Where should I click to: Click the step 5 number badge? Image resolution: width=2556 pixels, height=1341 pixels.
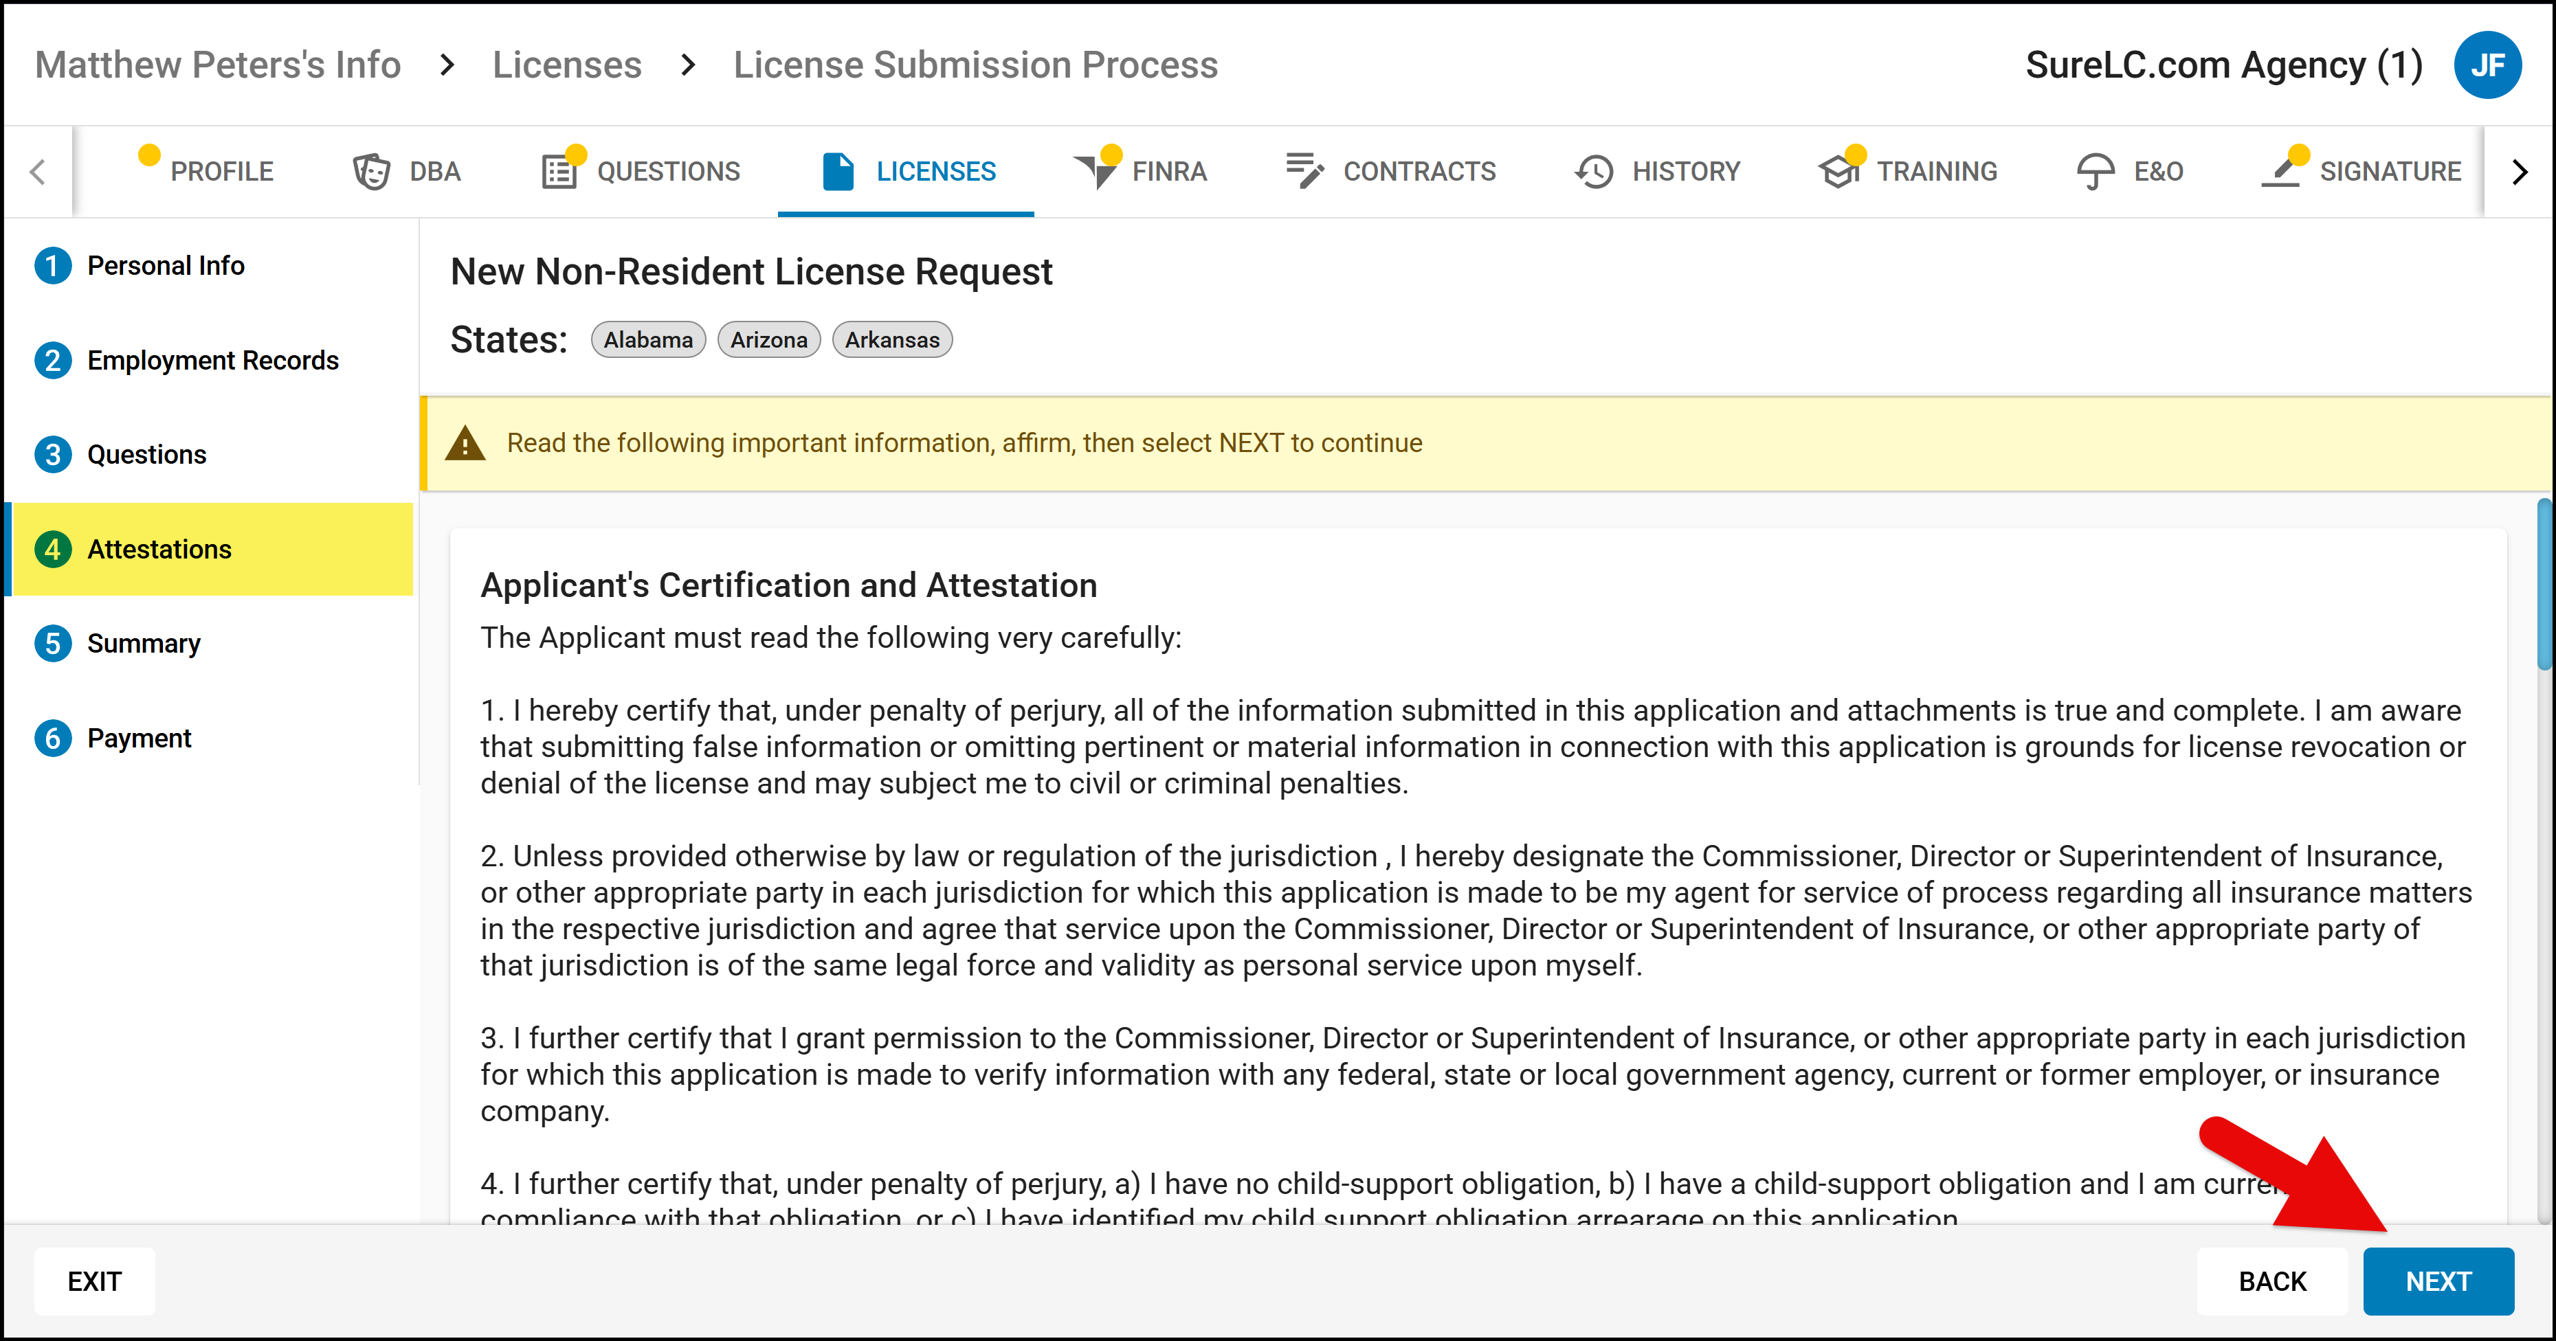[x=53, y=643]
